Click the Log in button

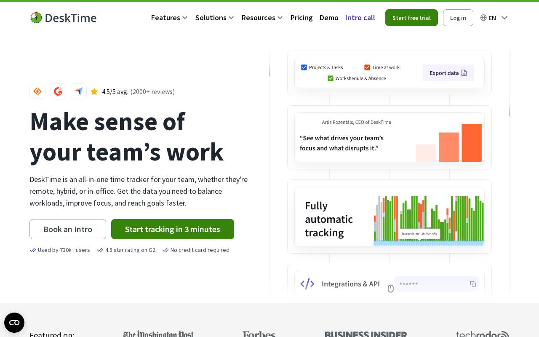pos(458,18)
